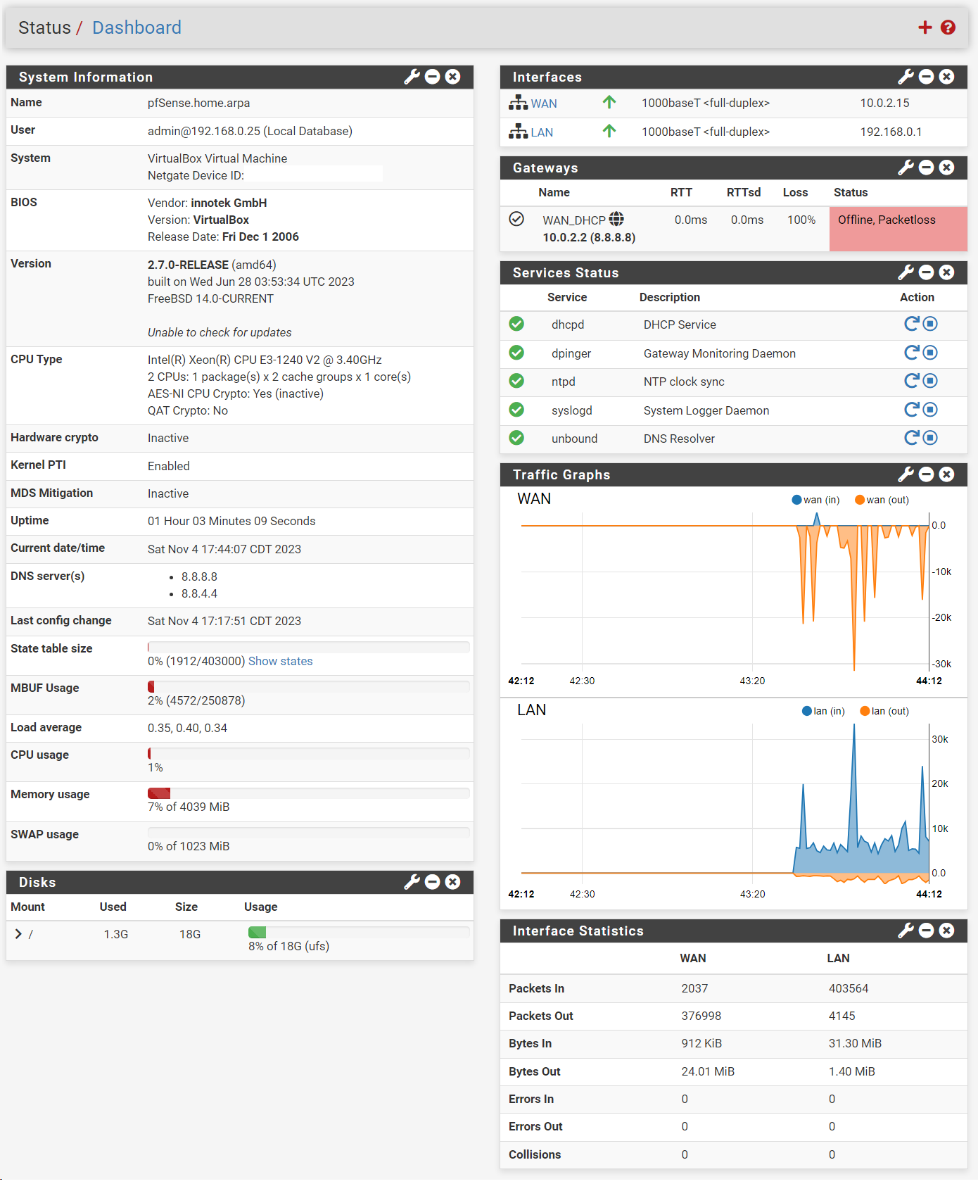Toggle wan (in) series in legend

pyautogui.click(x=815, y=500)
